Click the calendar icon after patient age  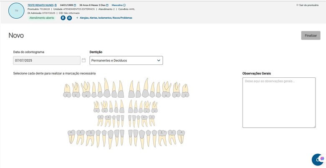click(107, 5)
